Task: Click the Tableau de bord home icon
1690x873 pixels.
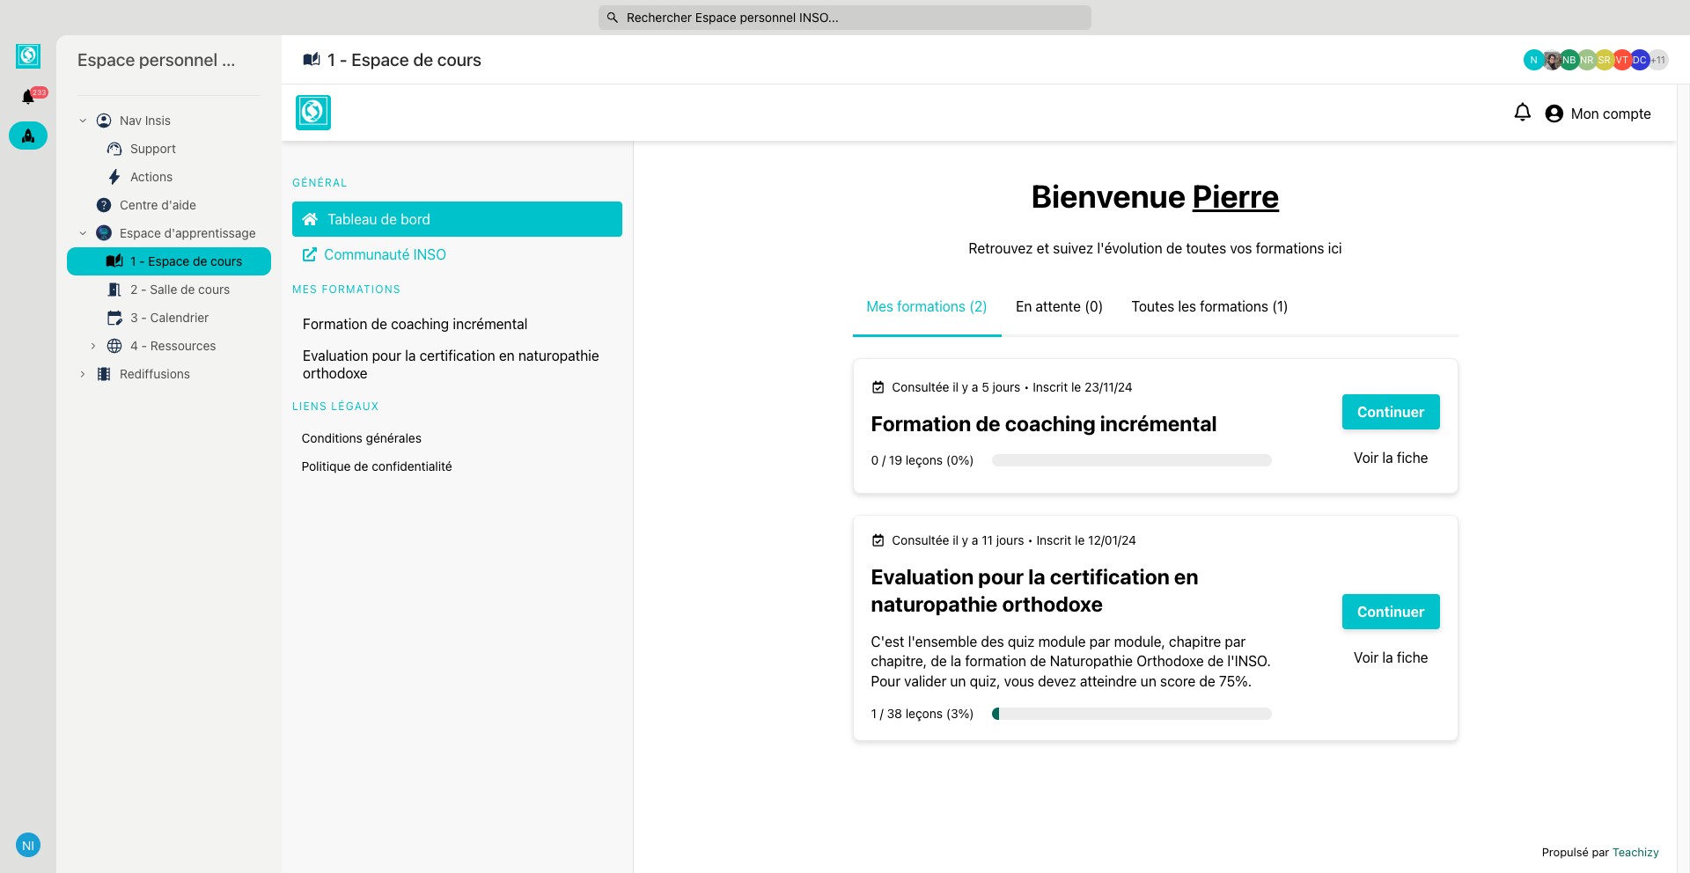Action: click(x=310, y=219)
